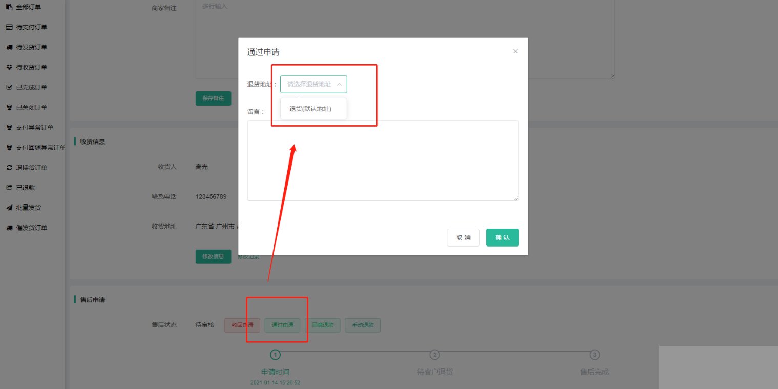This screenshot has width=778, height=389.
Task: Click the 通过申请 button under 售后状态
Action: point(282,325)
